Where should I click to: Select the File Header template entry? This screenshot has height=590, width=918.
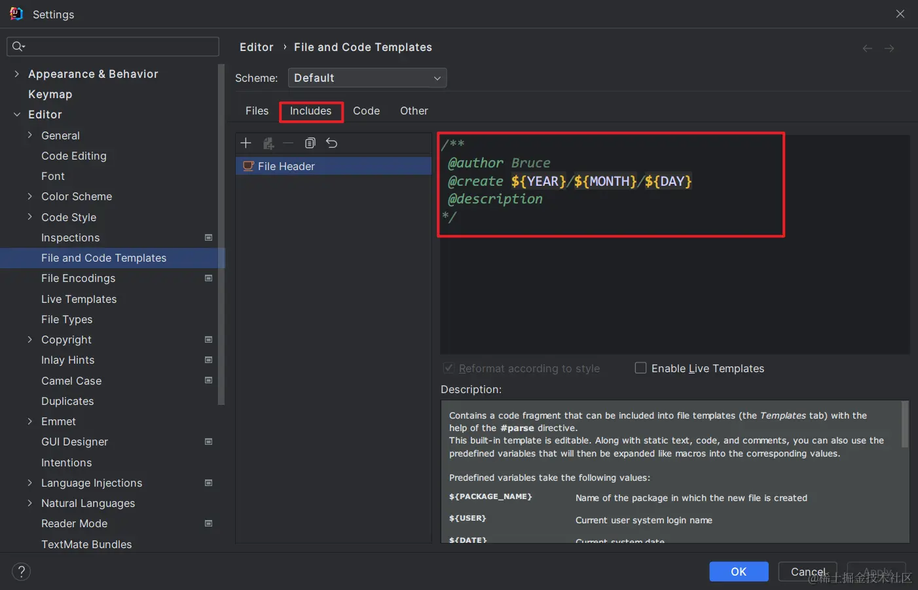pyautogui.click(x=333, y=166)
